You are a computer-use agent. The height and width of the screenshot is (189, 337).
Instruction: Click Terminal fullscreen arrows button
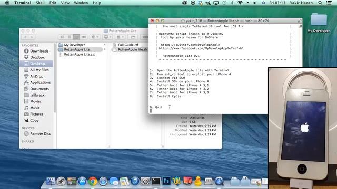(300, 21)
